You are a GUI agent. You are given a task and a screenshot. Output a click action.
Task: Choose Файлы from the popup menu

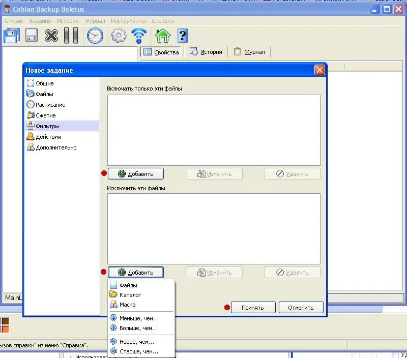[x=141, y=285]
